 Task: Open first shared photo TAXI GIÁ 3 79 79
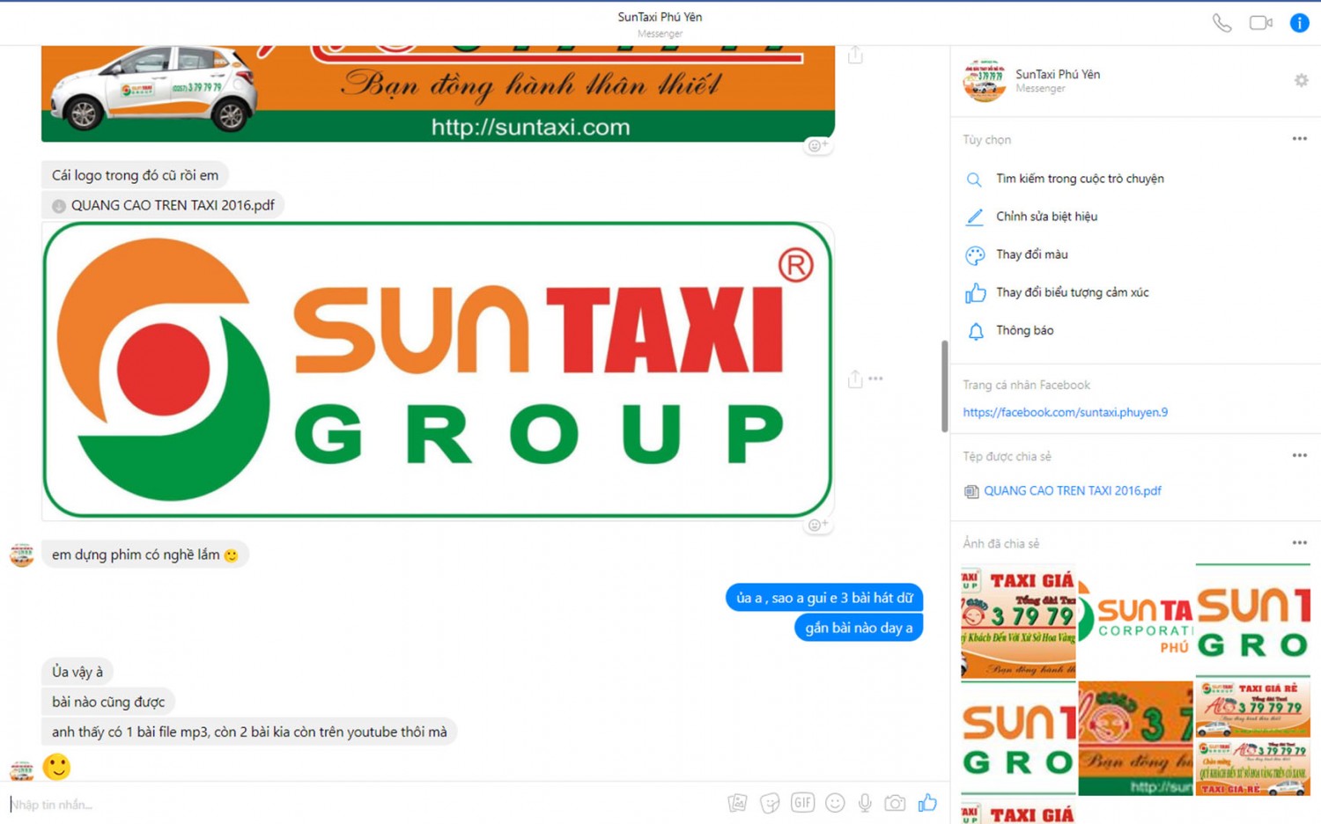pos(1018,622)
